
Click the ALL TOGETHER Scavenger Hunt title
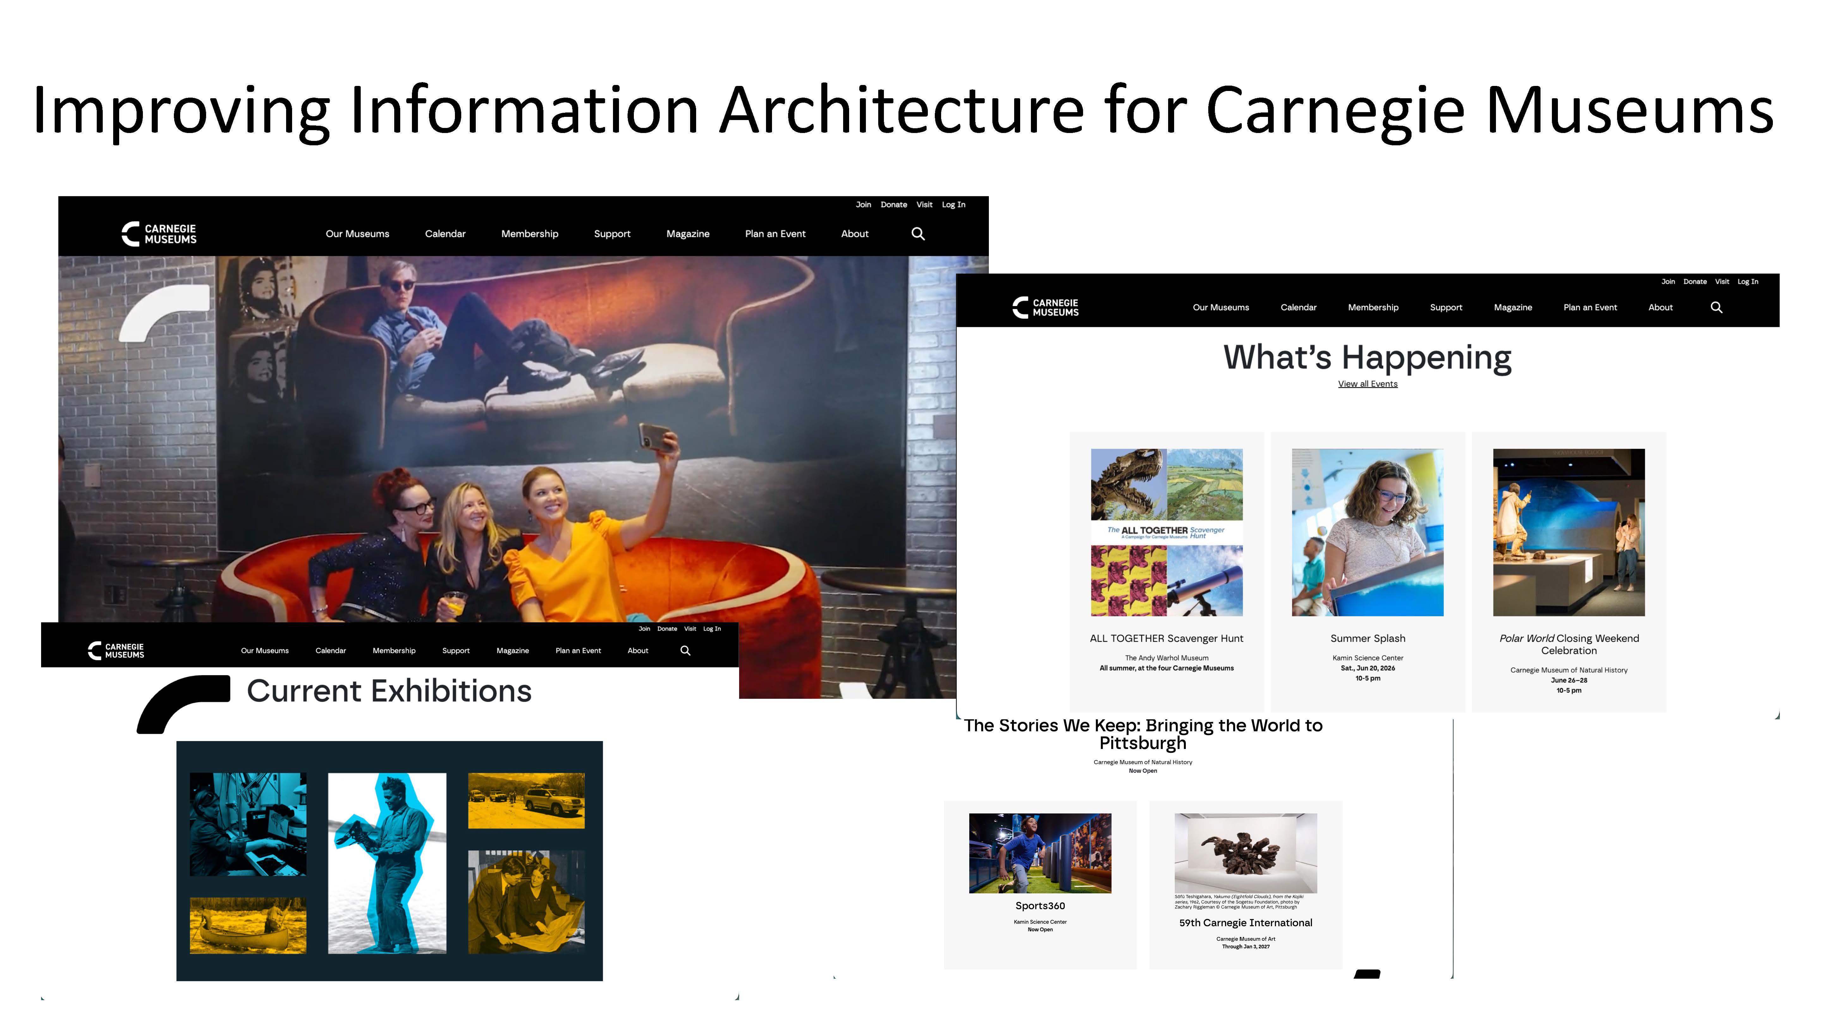[x=1167, y=638]
